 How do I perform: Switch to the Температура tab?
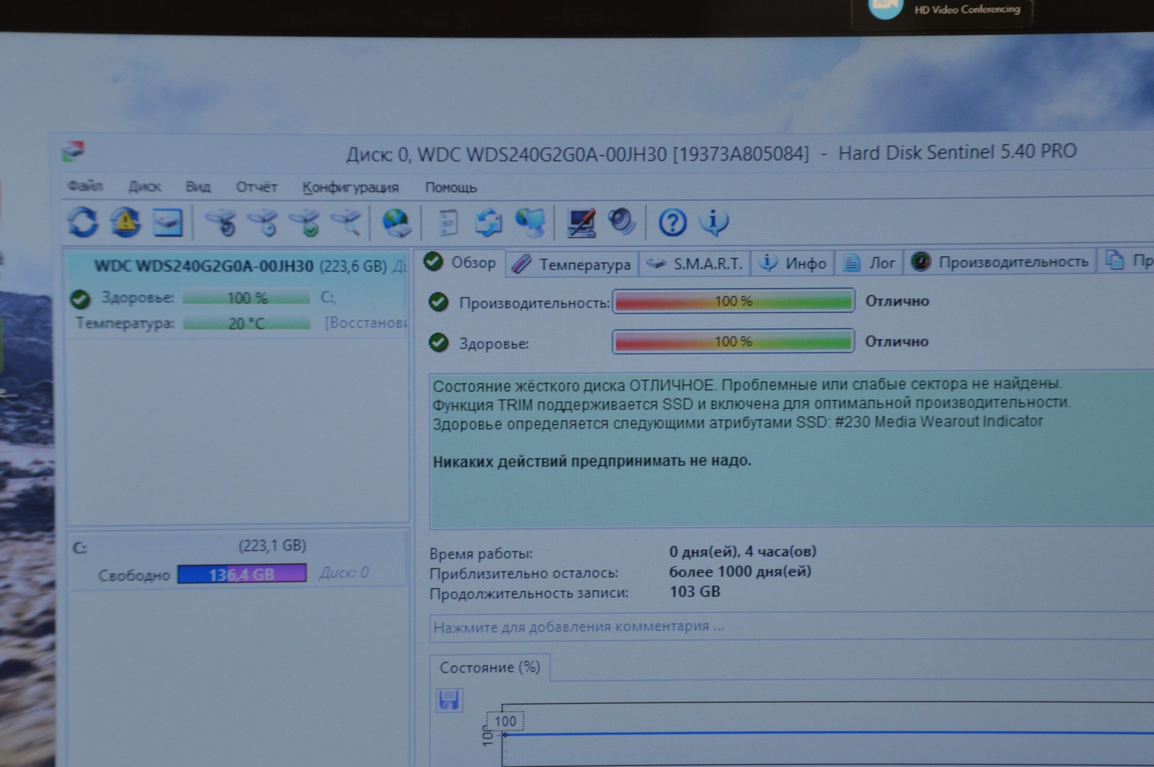(572, 264)
